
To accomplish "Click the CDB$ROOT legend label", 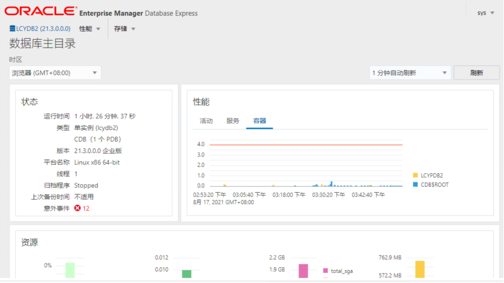I will pos(434,185).
